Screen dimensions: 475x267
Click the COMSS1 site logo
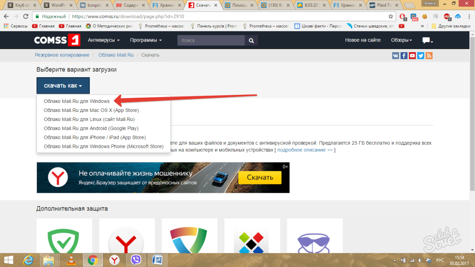coord(57,40)
